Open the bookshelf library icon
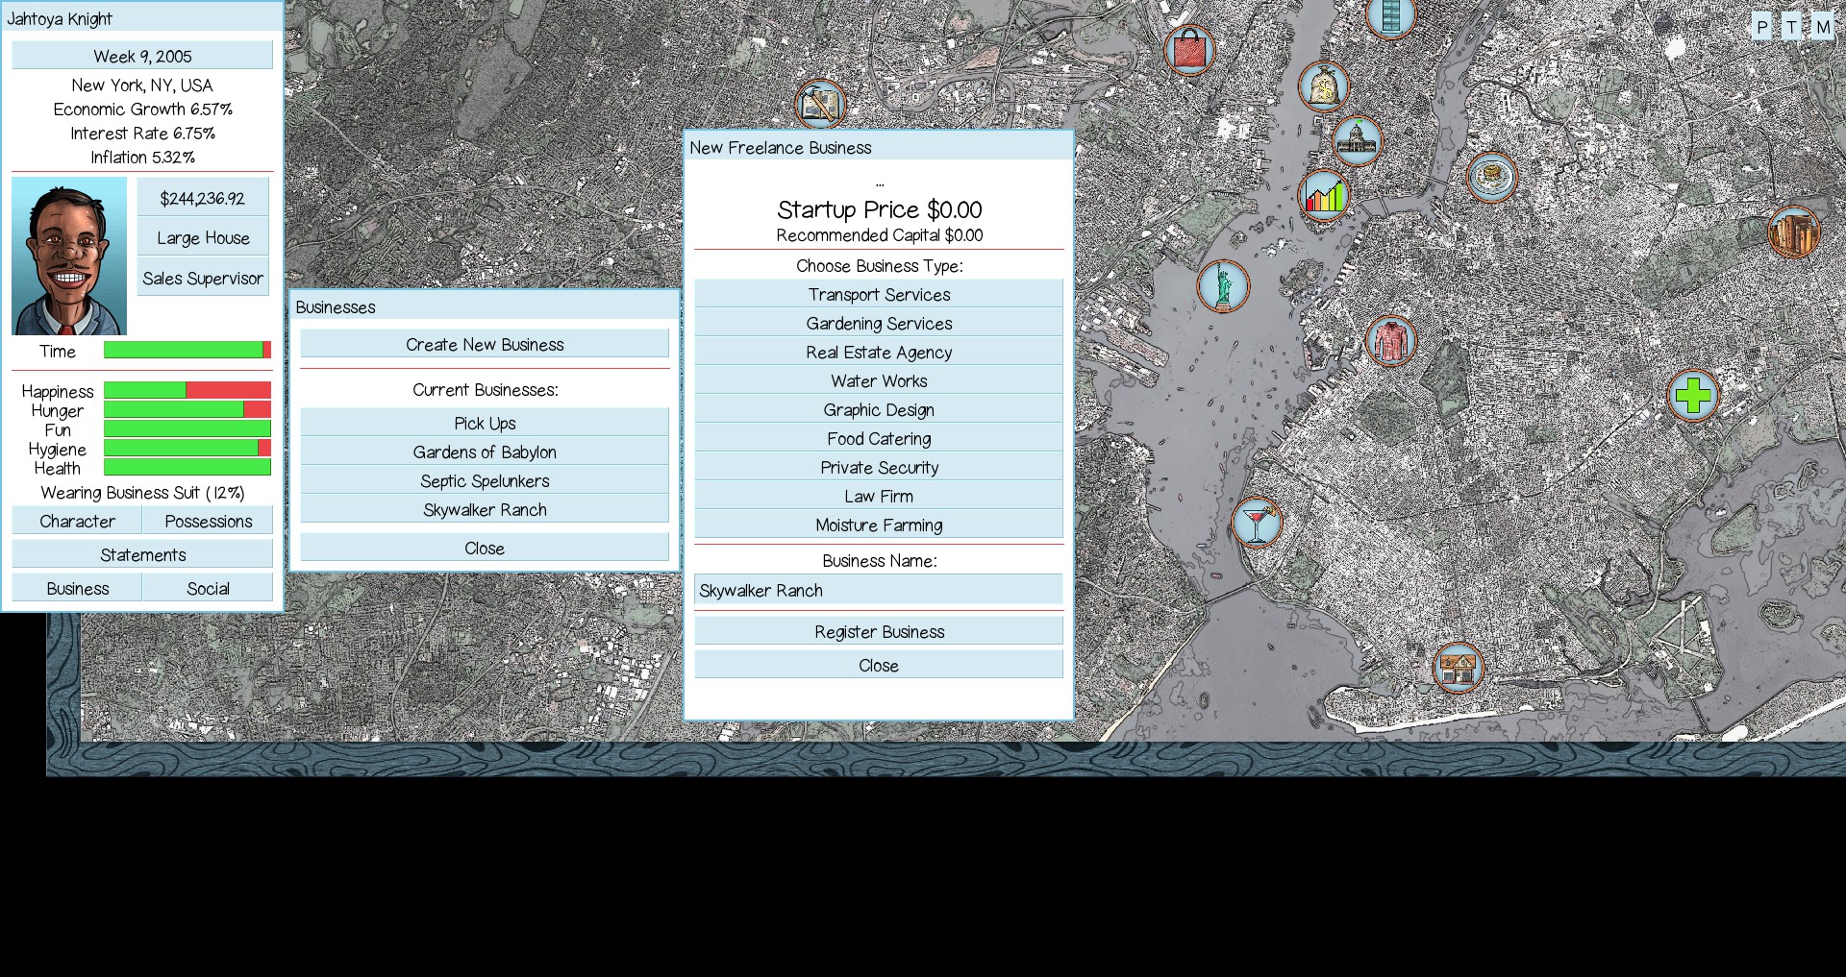 (1794, 232)
